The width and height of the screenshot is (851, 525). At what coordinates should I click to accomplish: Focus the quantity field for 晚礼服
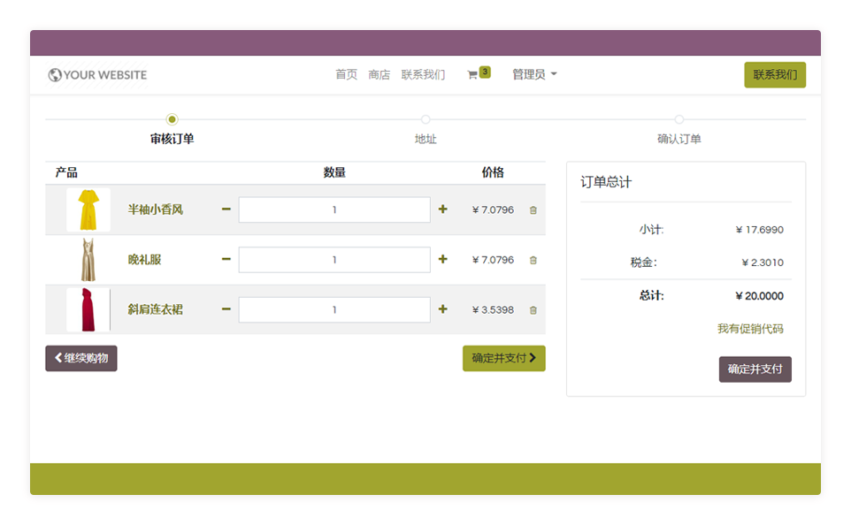334,260
